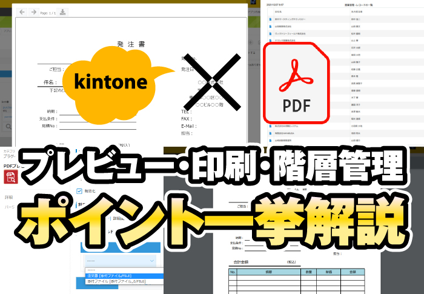Choose 添付ファイル [添付ファイル_0/FILE] option
The image size is (424, 294).
pyautogui.click(x=124, y=281)
